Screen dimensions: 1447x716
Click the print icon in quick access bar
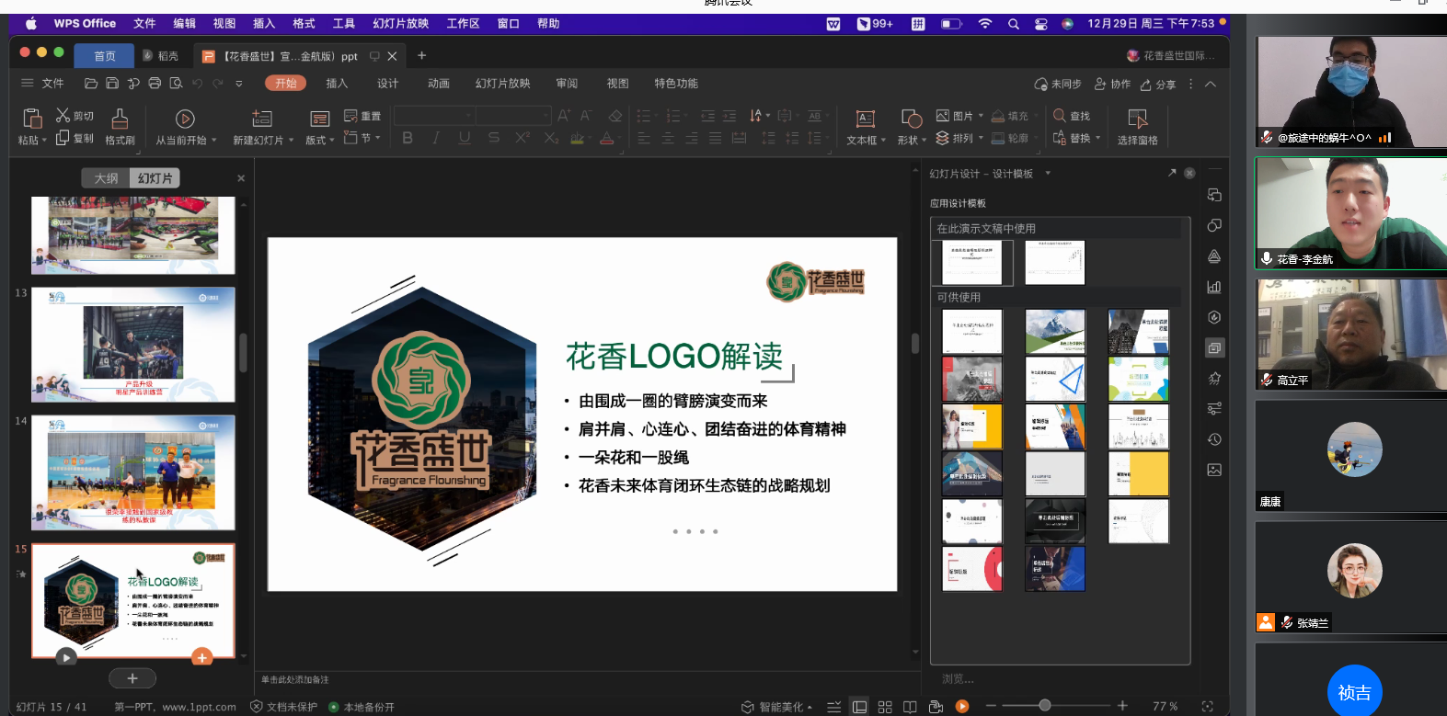click(155, 84)
